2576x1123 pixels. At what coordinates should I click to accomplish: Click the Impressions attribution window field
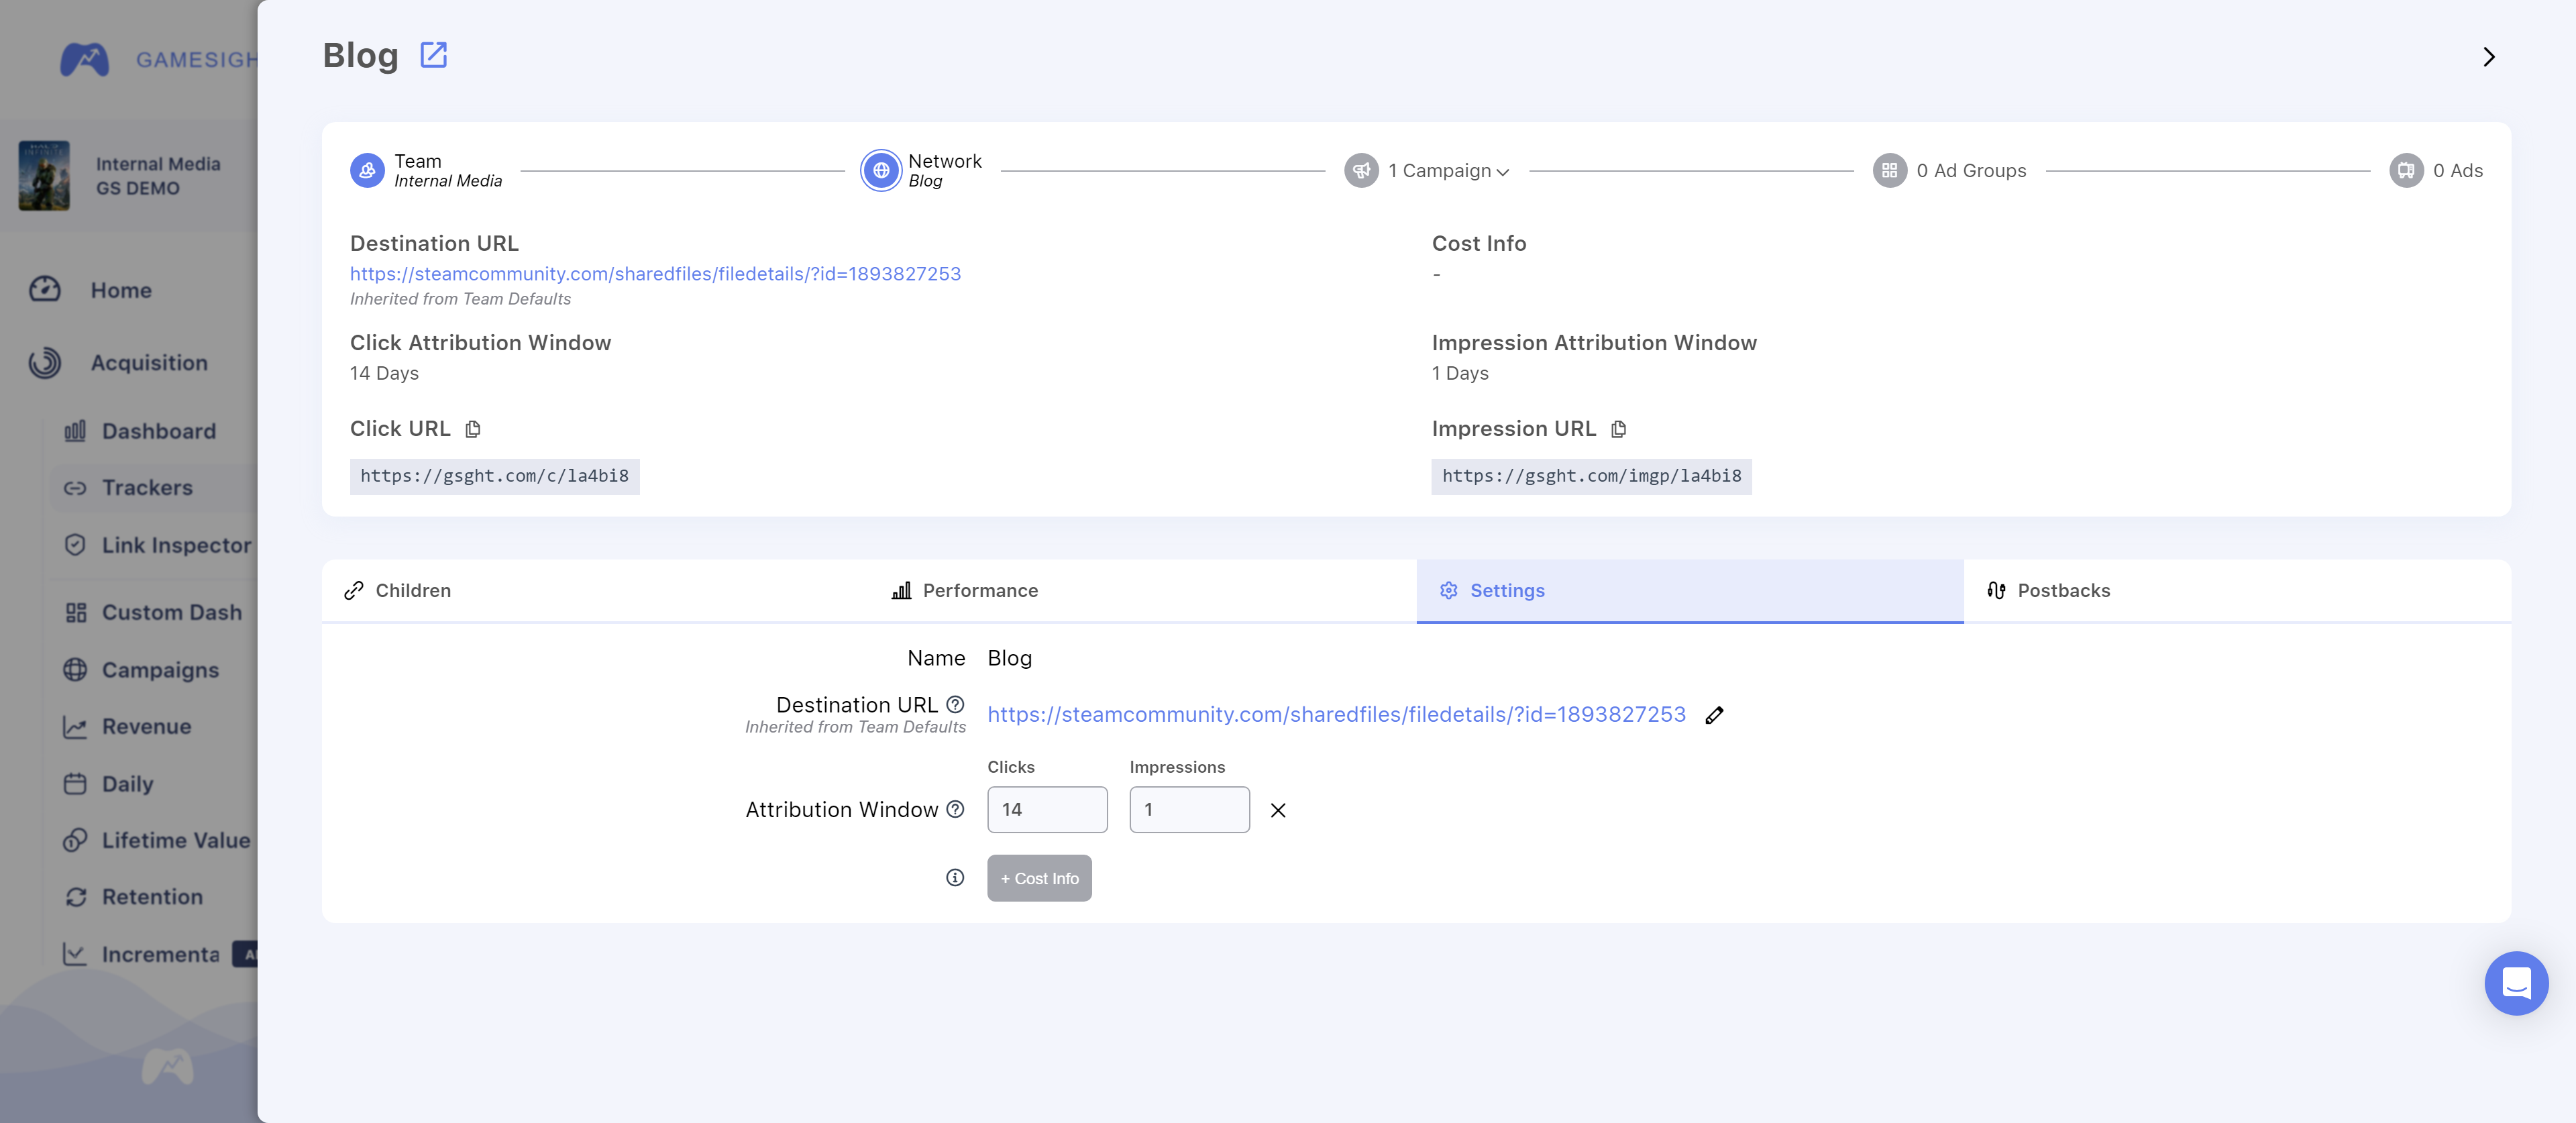coord(1189,810)
